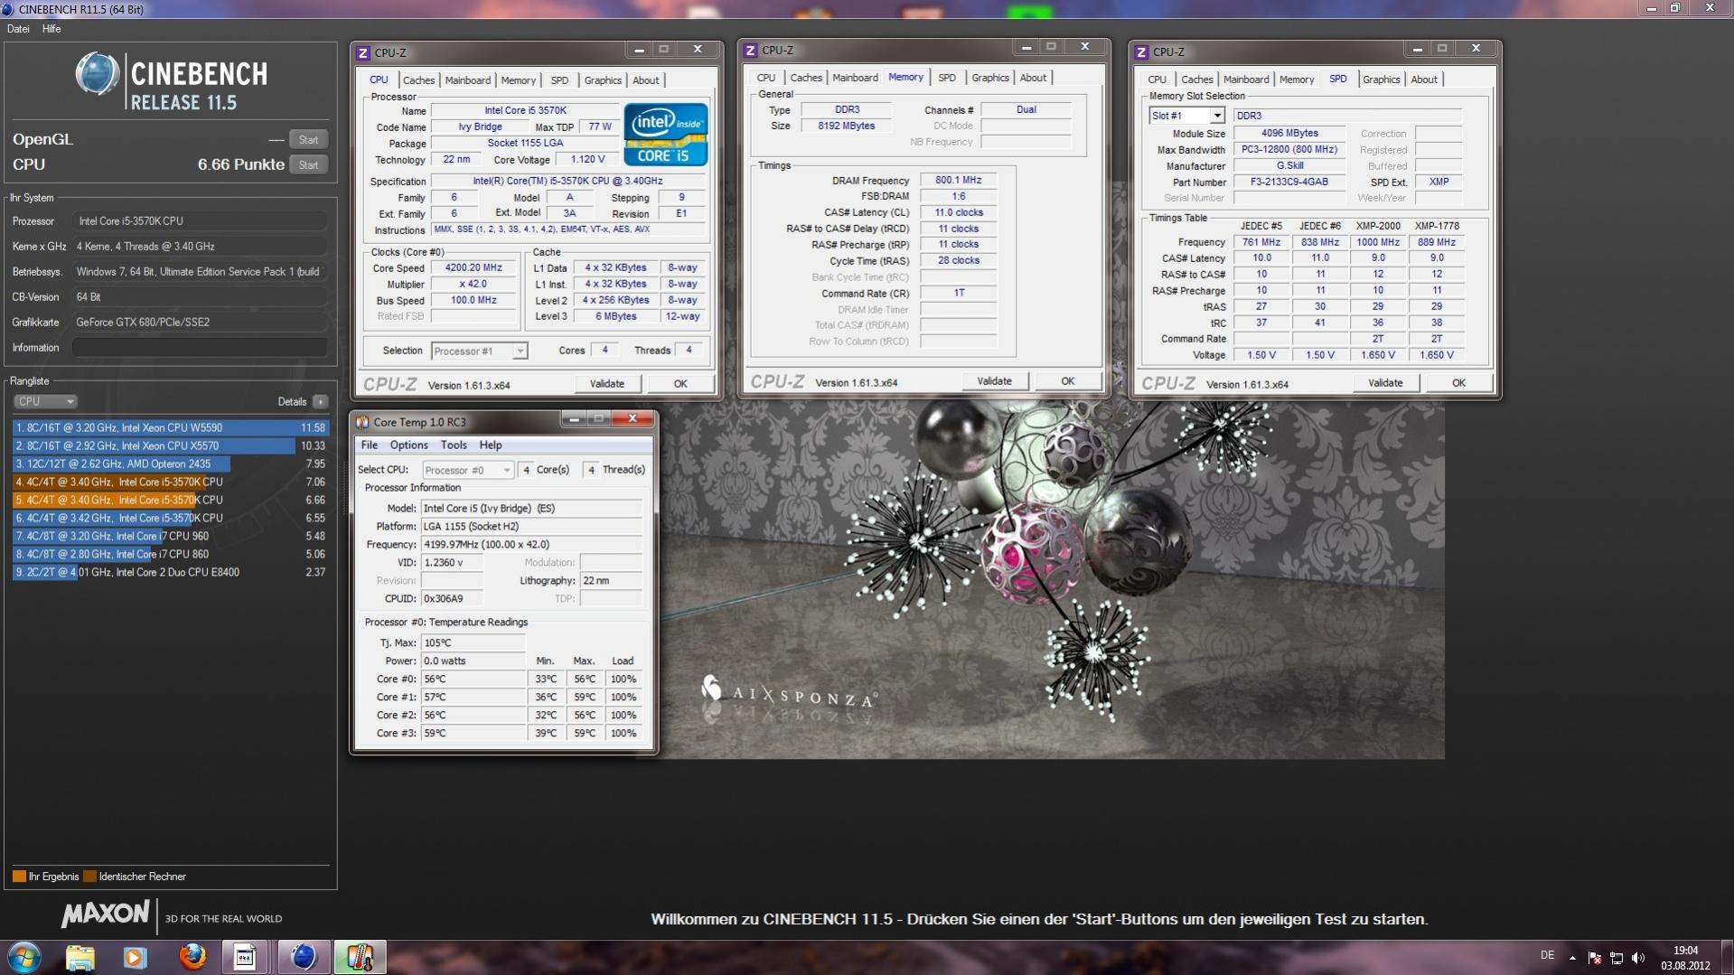Click the CPU-Z icon in the SPD window title bar

coord(1141,52)
